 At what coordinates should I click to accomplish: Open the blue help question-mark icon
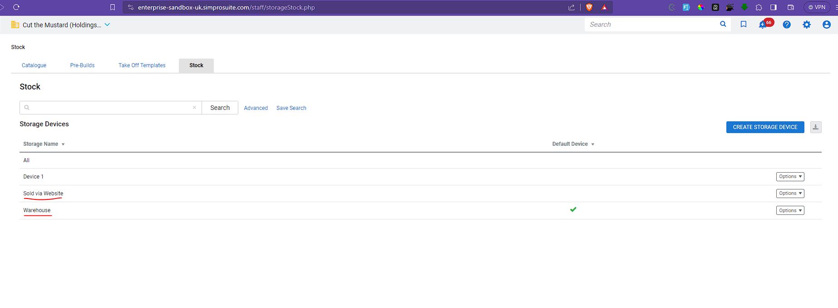point(787,25)
